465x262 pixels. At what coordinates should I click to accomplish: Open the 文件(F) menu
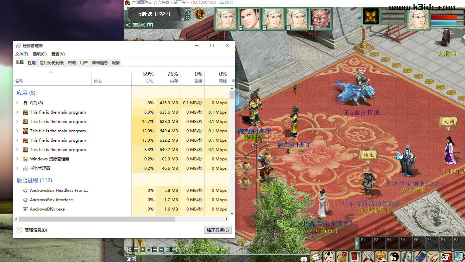[x=22, y=54]
